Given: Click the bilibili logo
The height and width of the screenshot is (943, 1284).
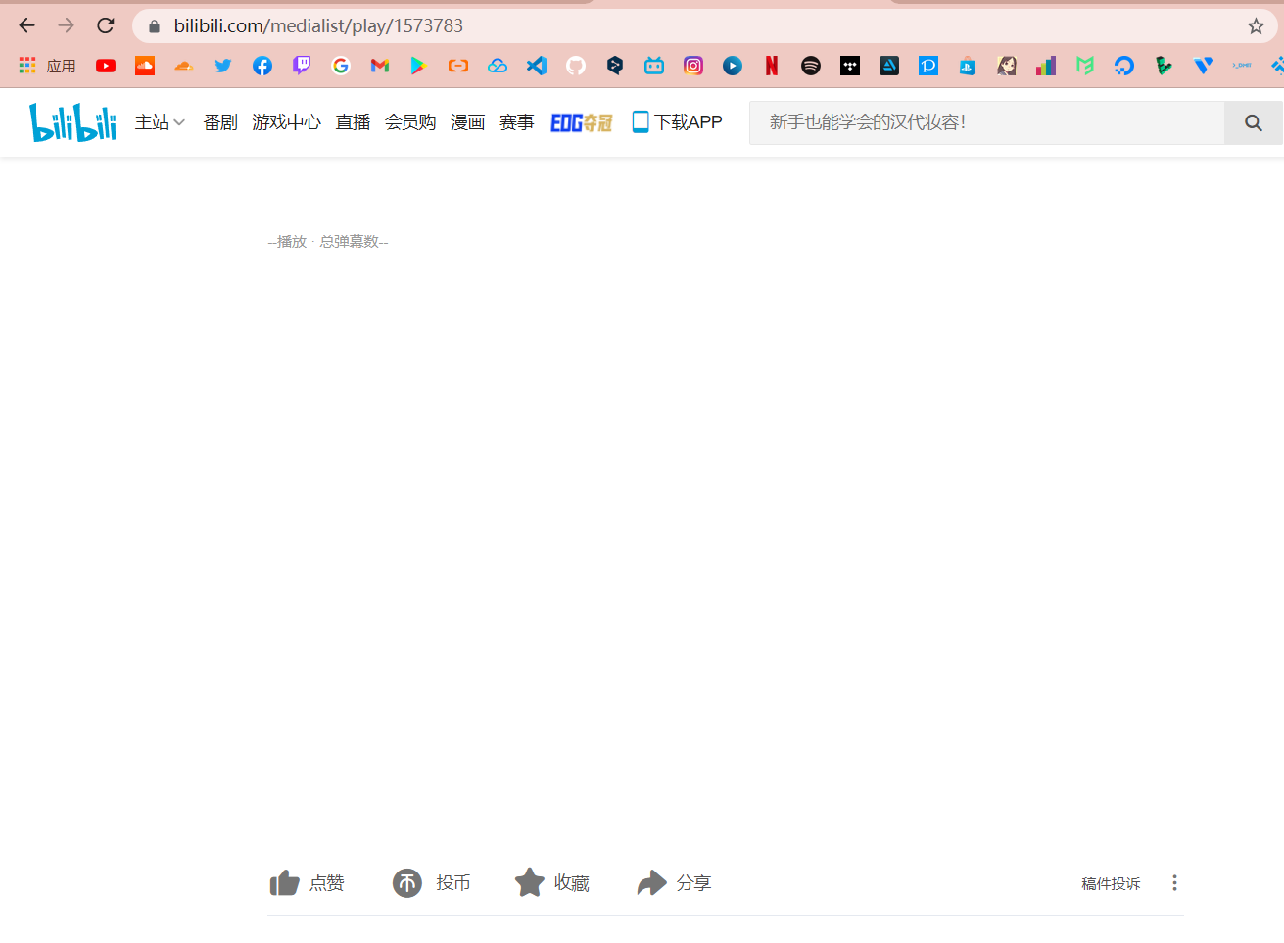Looking at the screenshot, I should click(73, 122).
